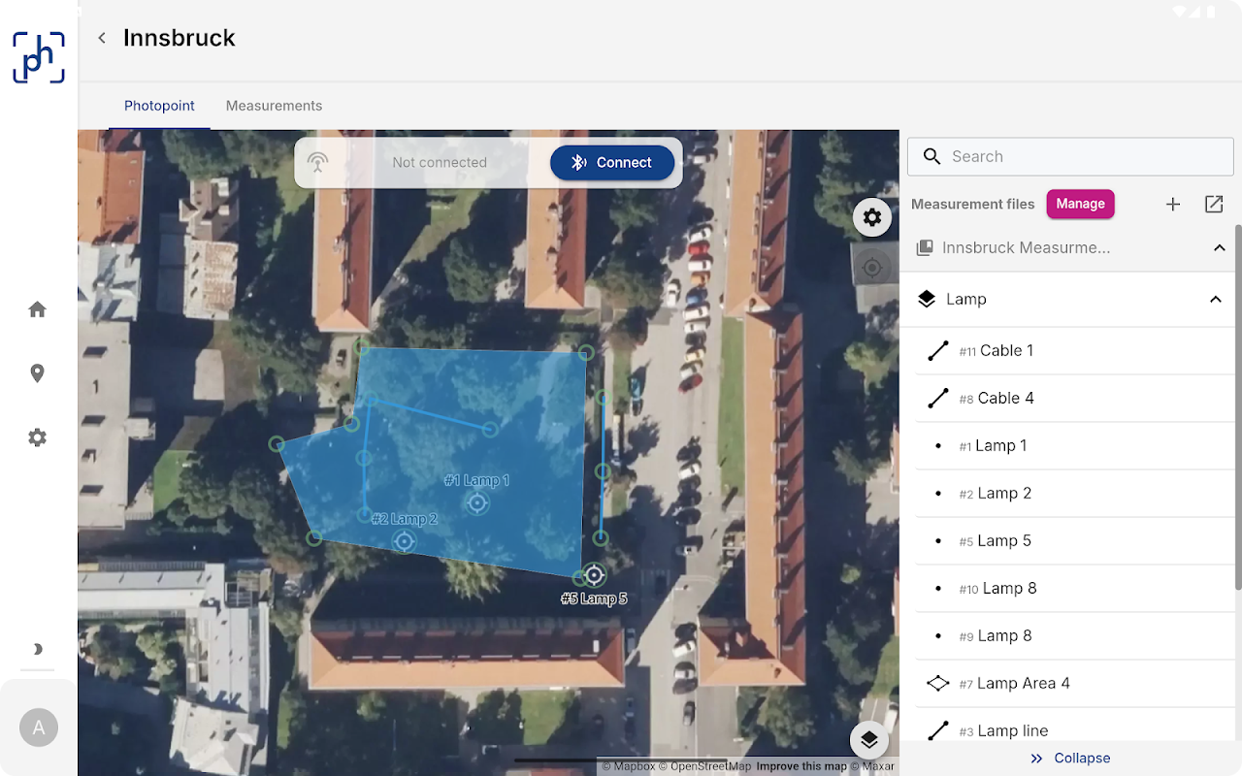Viewport: 1242px width, 776px height.
Task: Select Lamp Area 4 in the list
Action: (1074, 683)
